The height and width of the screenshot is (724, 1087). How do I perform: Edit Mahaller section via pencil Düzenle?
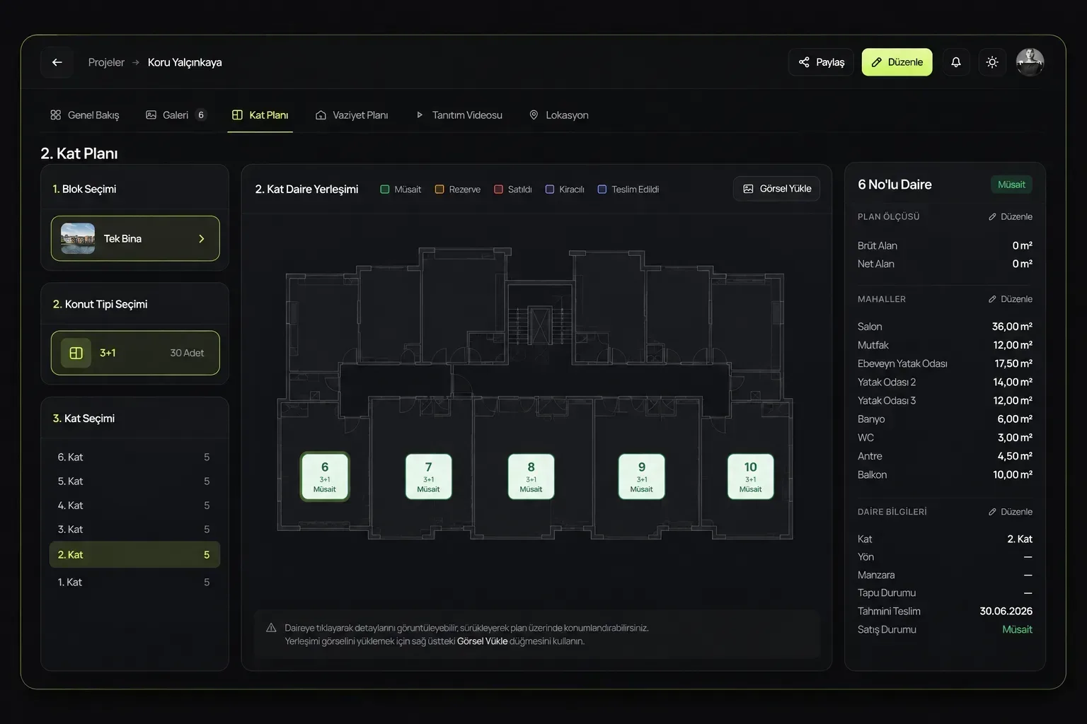[1010, 299]
